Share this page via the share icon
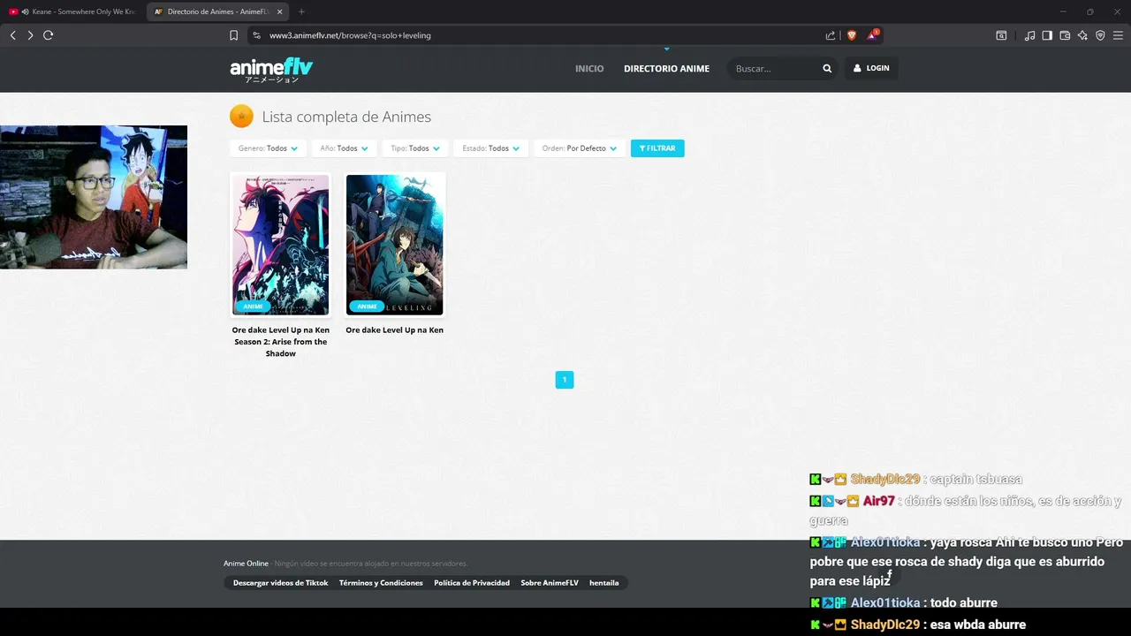The width and height of the screenshot is (1131, 636). [x=831, y=35]
